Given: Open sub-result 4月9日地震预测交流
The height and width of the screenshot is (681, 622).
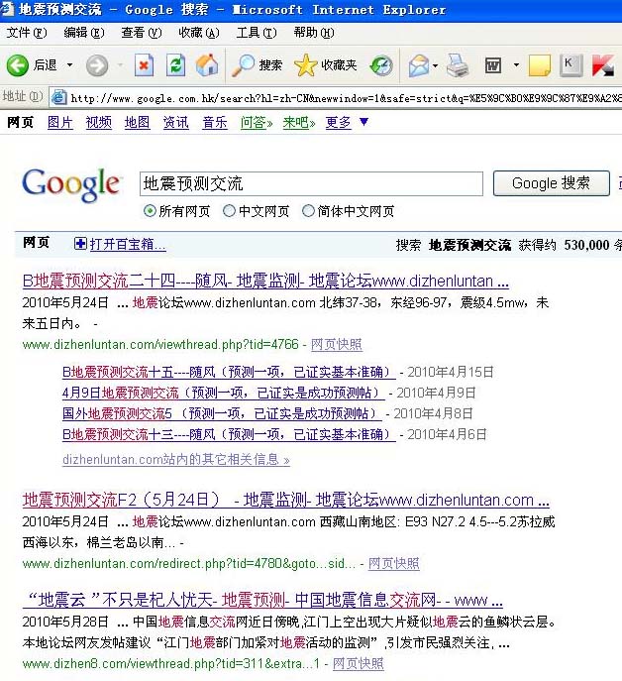Looking at the screenshot, I should coord(223,394).
